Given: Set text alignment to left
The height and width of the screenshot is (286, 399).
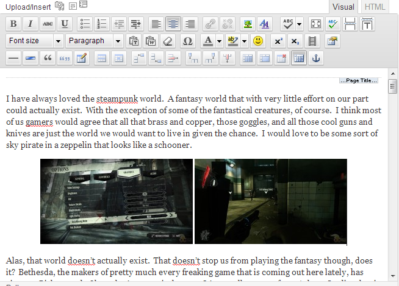Looking at the screenshot, I should pyautogui.click(x=156, y=24).
